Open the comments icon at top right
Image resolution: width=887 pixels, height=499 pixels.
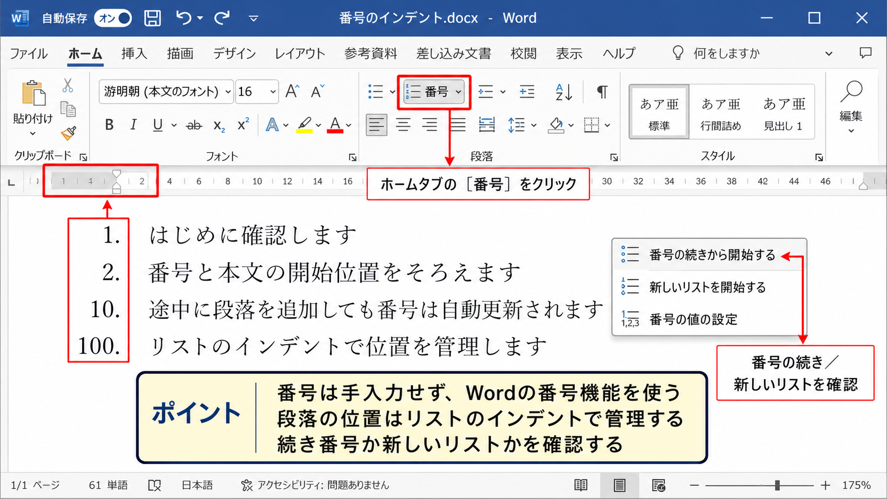[x=865, y=53]
